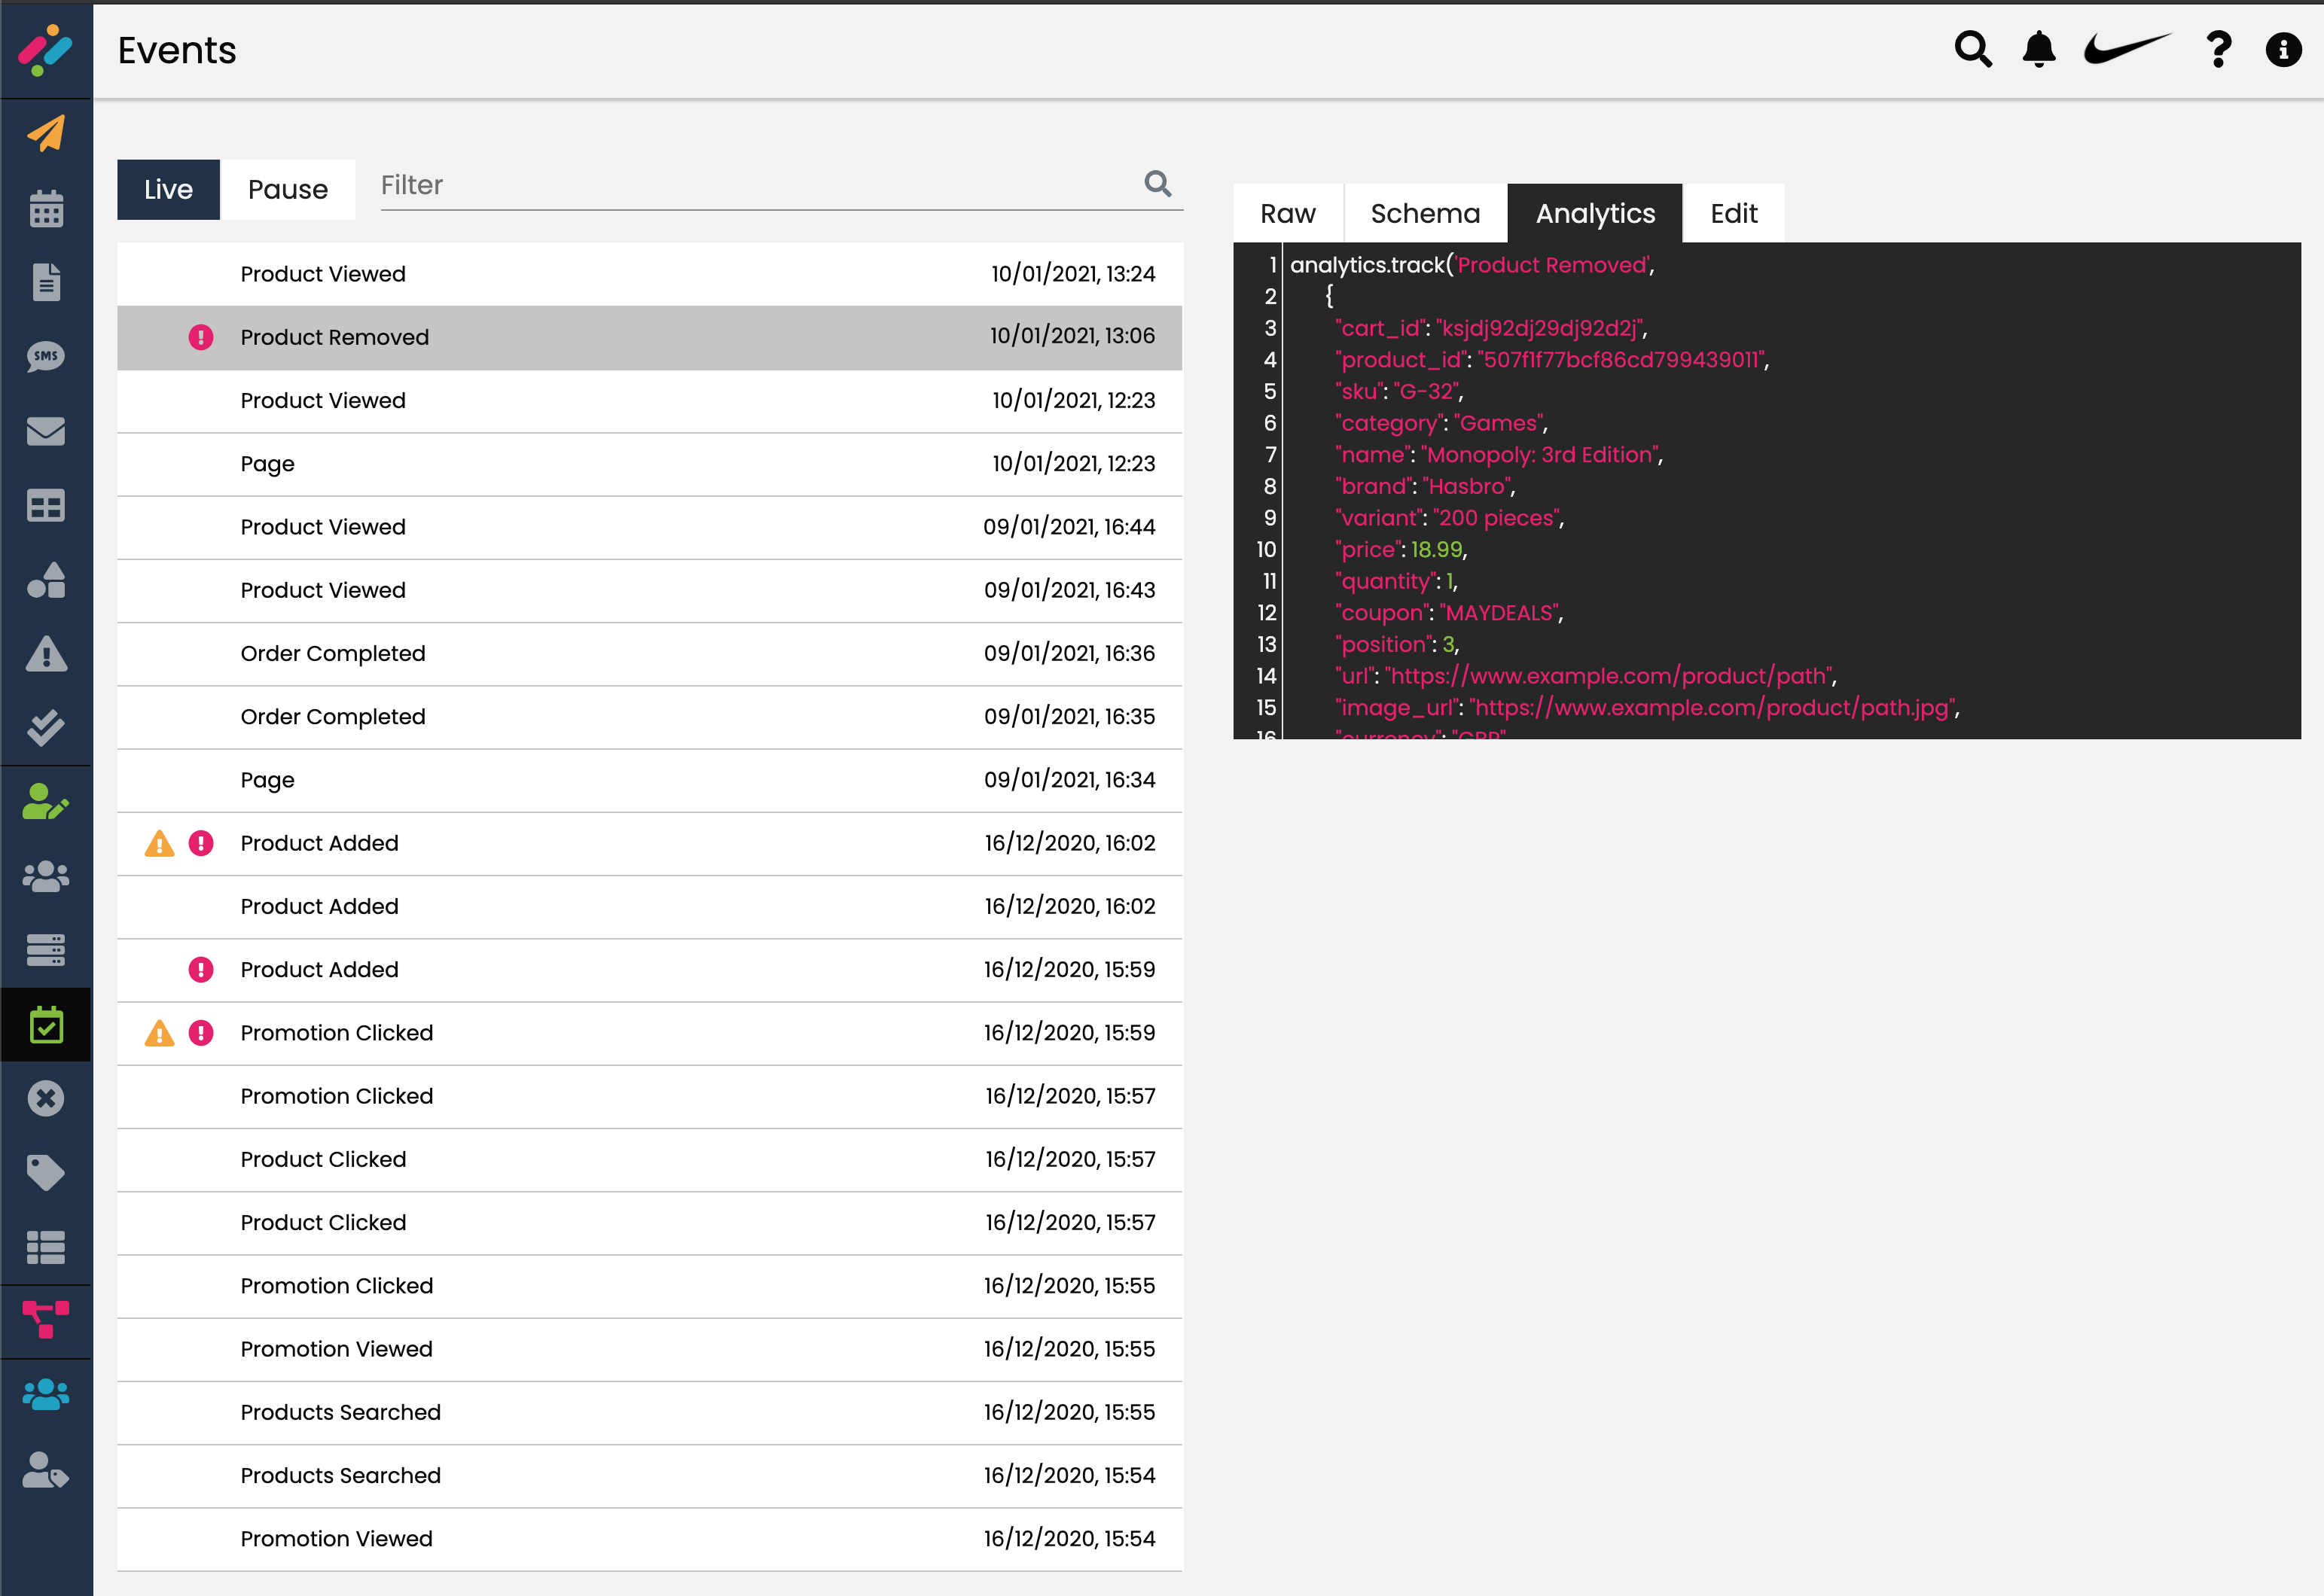
Task: Click the notification bell icon
Action: 2038,49
